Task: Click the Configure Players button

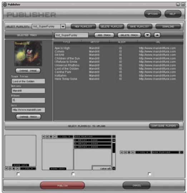Action: click(x=164, y=126)
